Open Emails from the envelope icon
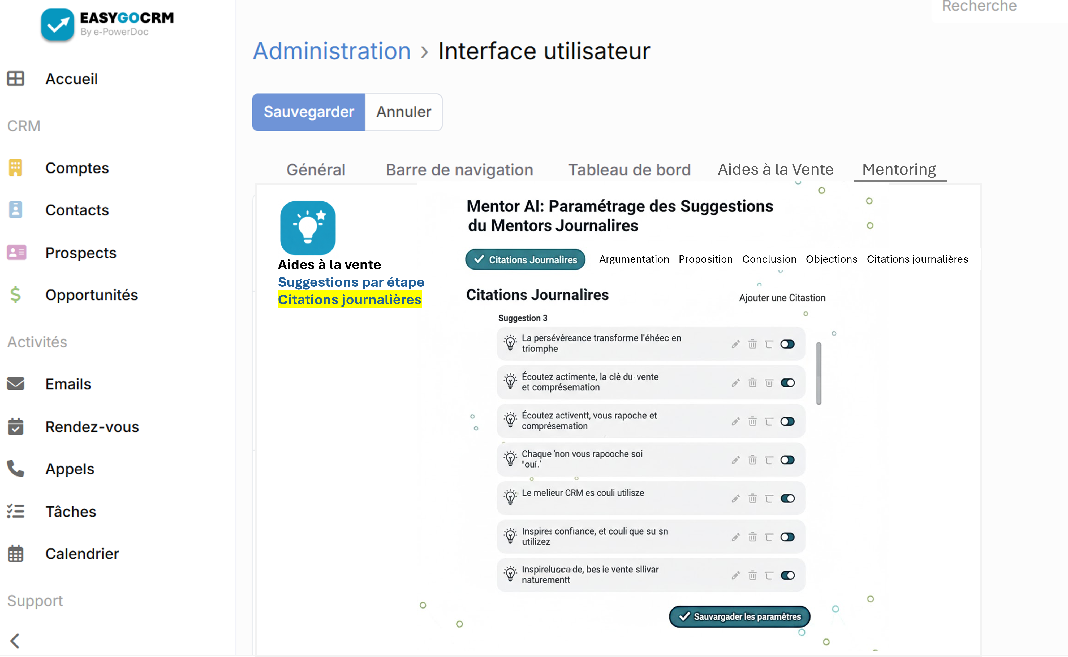1068x657 pixels. click(x=16, y=384)
